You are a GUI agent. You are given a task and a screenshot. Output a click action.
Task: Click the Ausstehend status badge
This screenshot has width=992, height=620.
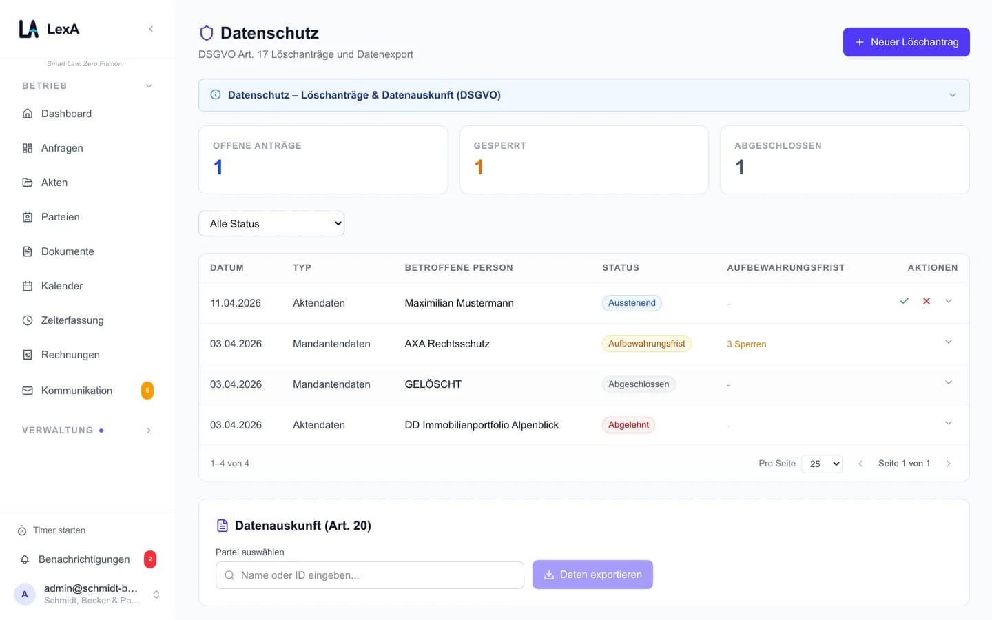point(632,303)
